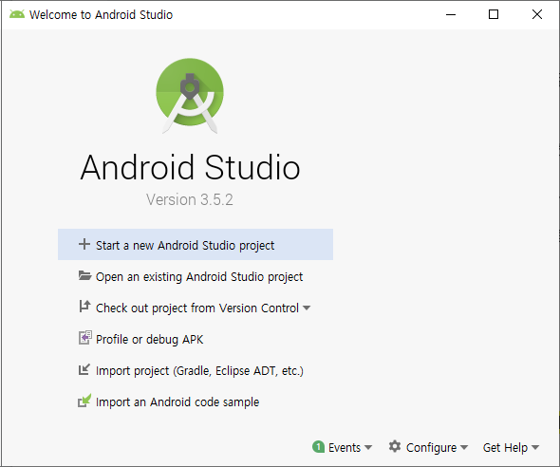Select Check out project from Version Control

[x=196, y=308]
